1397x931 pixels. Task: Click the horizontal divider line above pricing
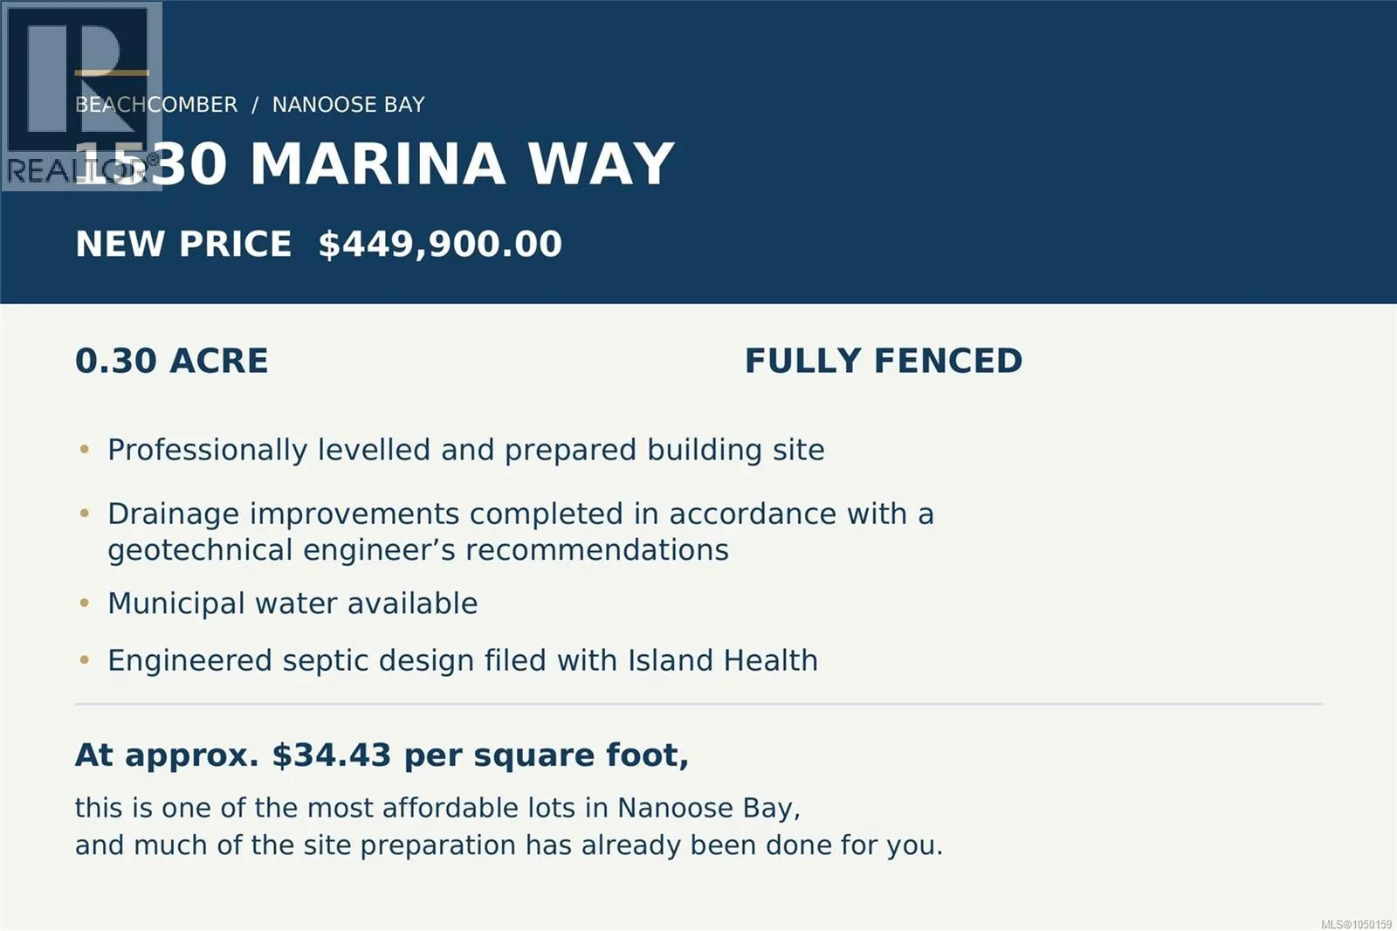coord(698,703)
